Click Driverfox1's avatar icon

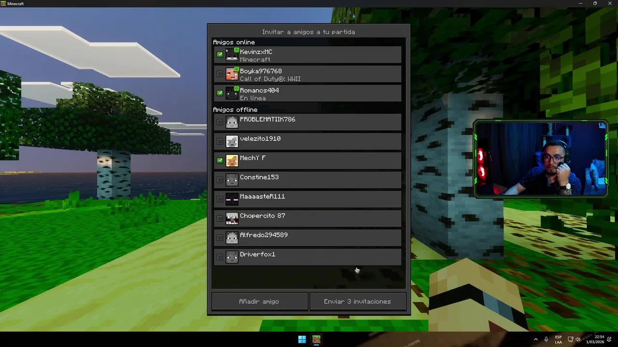(232, 257)
